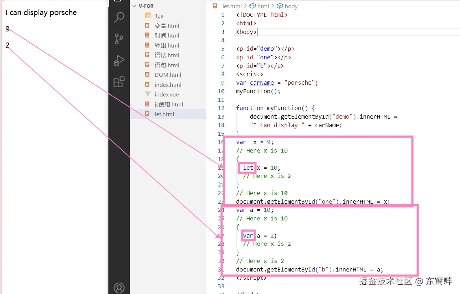This screenshot has width=460, height=294.
Task: Open 输出.html in the explorer
Action: (168, 45)
